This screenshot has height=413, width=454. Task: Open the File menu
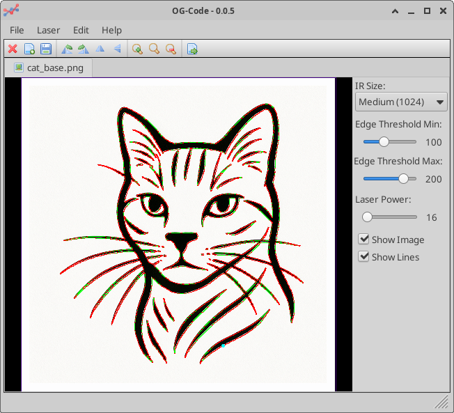point(17,30)
